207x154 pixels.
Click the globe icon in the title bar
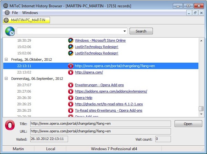(x=6, y=6)
